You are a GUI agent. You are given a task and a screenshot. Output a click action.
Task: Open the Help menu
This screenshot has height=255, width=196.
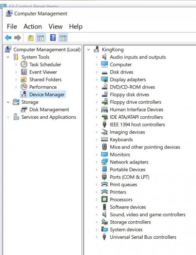pyautogui.click(x=76, y=26)
